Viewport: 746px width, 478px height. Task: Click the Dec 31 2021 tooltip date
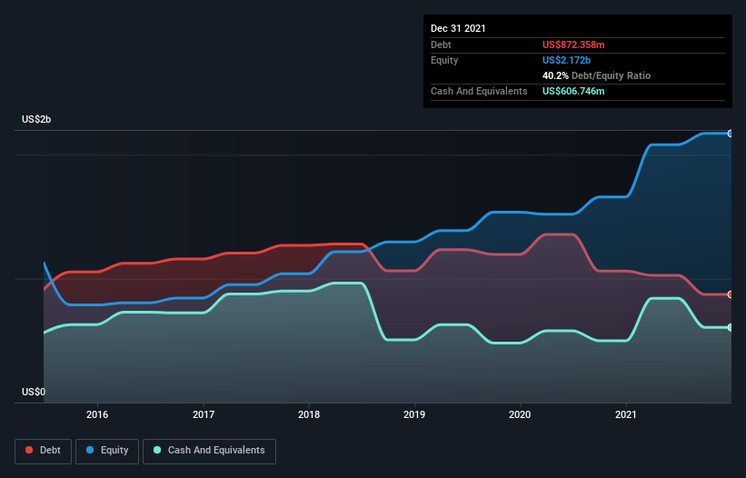point(458,28)
